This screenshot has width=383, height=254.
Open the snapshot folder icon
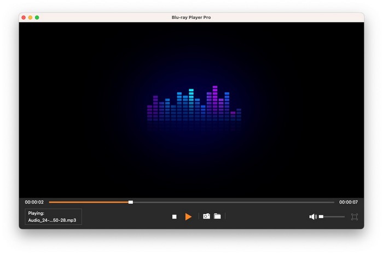217,216
